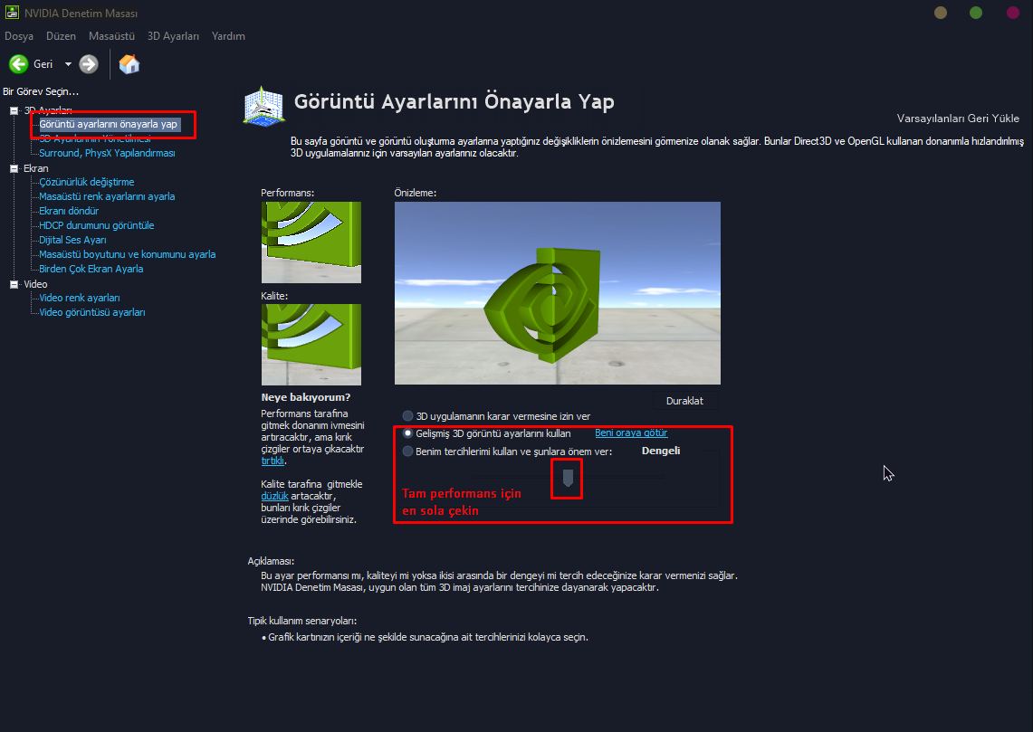The height and width of the screenshot is (732, 1033).
Task: Click the 'Beni oraya götür' link
Action: tap(631, 433)
